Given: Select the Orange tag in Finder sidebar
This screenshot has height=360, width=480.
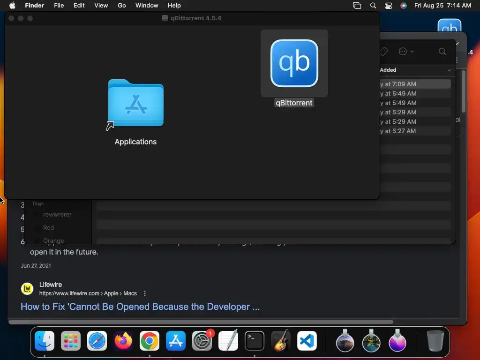Looking at the screenshot, I should click(x=53, y=240).
